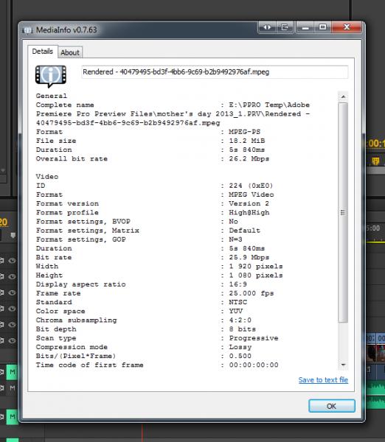This screenshot has height=442, width=385.
Task: Click the 'Lossy' compression mode value
Action: [x=240, y=347]
